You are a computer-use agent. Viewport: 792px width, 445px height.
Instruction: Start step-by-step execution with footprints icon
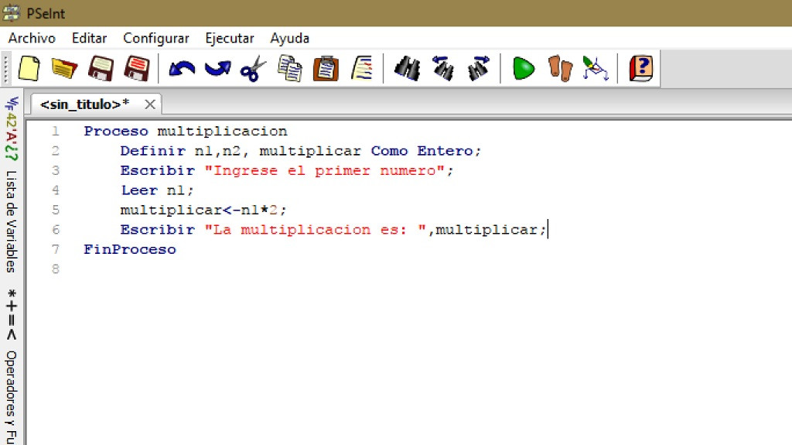click(559, 68)
